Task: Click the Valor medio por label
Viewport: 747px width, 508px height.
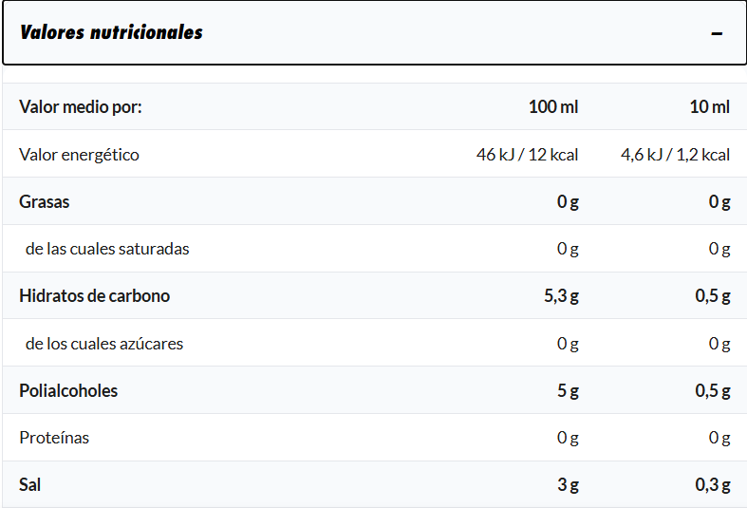Action: pyautogui.click(x=81, y=106)
